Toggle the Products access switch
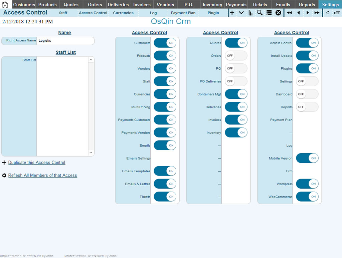The image size is (342, 258). (x=165, y=56)
